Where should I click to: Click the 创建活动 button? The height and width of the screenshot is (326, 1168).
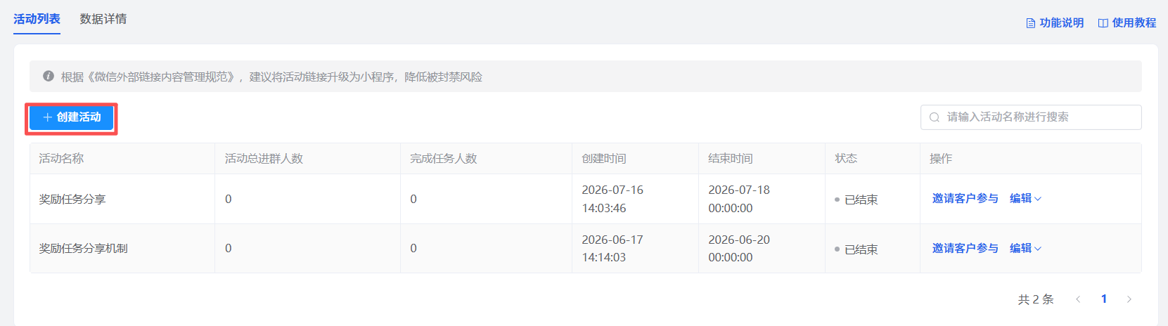pos(72,117)
